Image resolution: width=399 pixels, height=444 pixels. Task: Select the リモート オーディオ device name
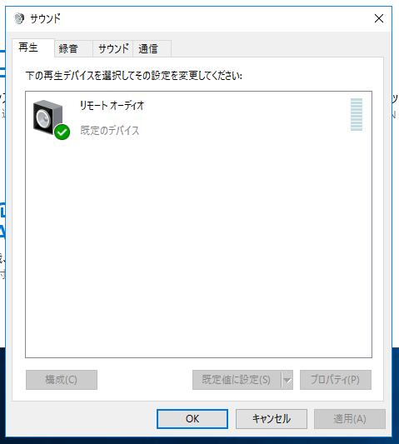(112, 106)
